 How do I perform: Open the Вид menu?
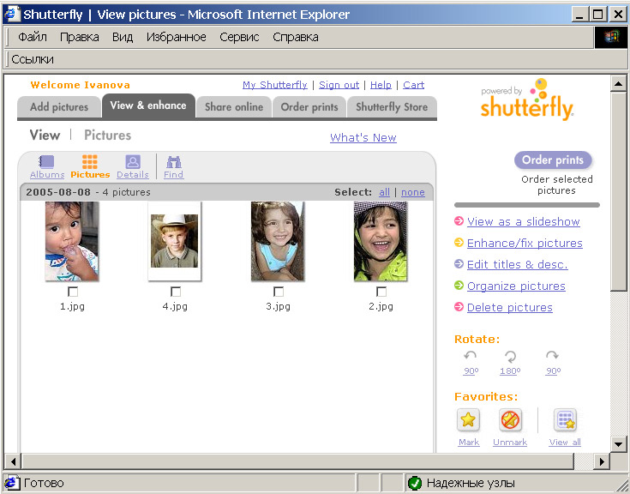123,37
